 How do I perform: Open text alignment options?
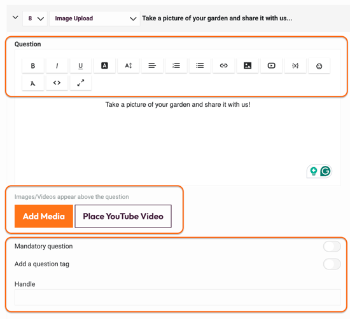point(152,65)
